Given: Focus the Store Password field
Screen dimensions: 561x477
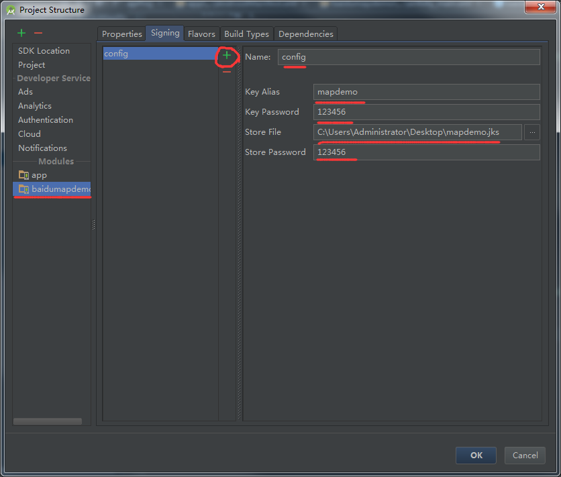Looking at the screenshot, I should click(427, 152).
